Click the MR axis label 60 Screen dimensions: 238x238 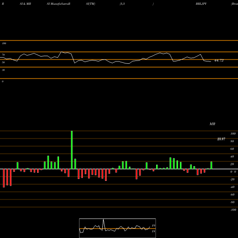(232, 149)
